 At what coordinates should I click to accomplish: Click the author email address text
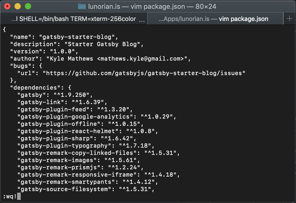point(142,59)
